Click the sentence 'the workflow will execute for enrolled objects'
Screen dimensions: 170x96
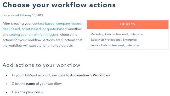pyautogui.click(x=38, y=46)
